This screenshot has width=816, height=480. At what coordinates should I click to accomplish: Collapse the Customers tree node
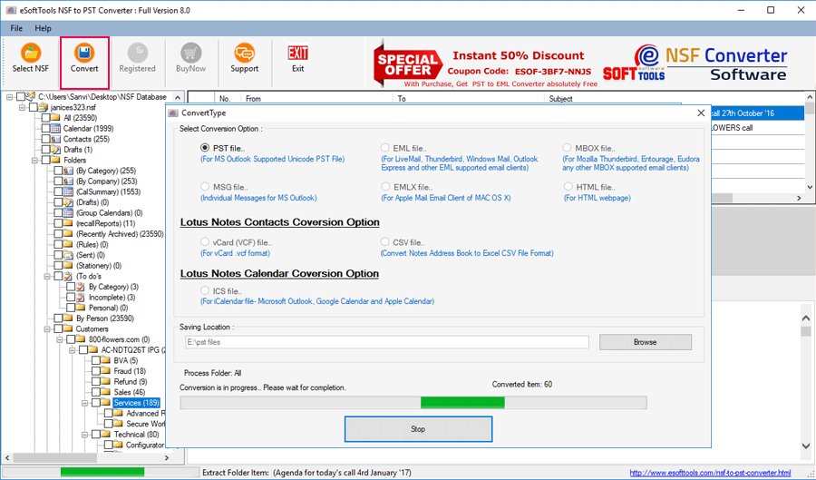(x=47, y=329)
